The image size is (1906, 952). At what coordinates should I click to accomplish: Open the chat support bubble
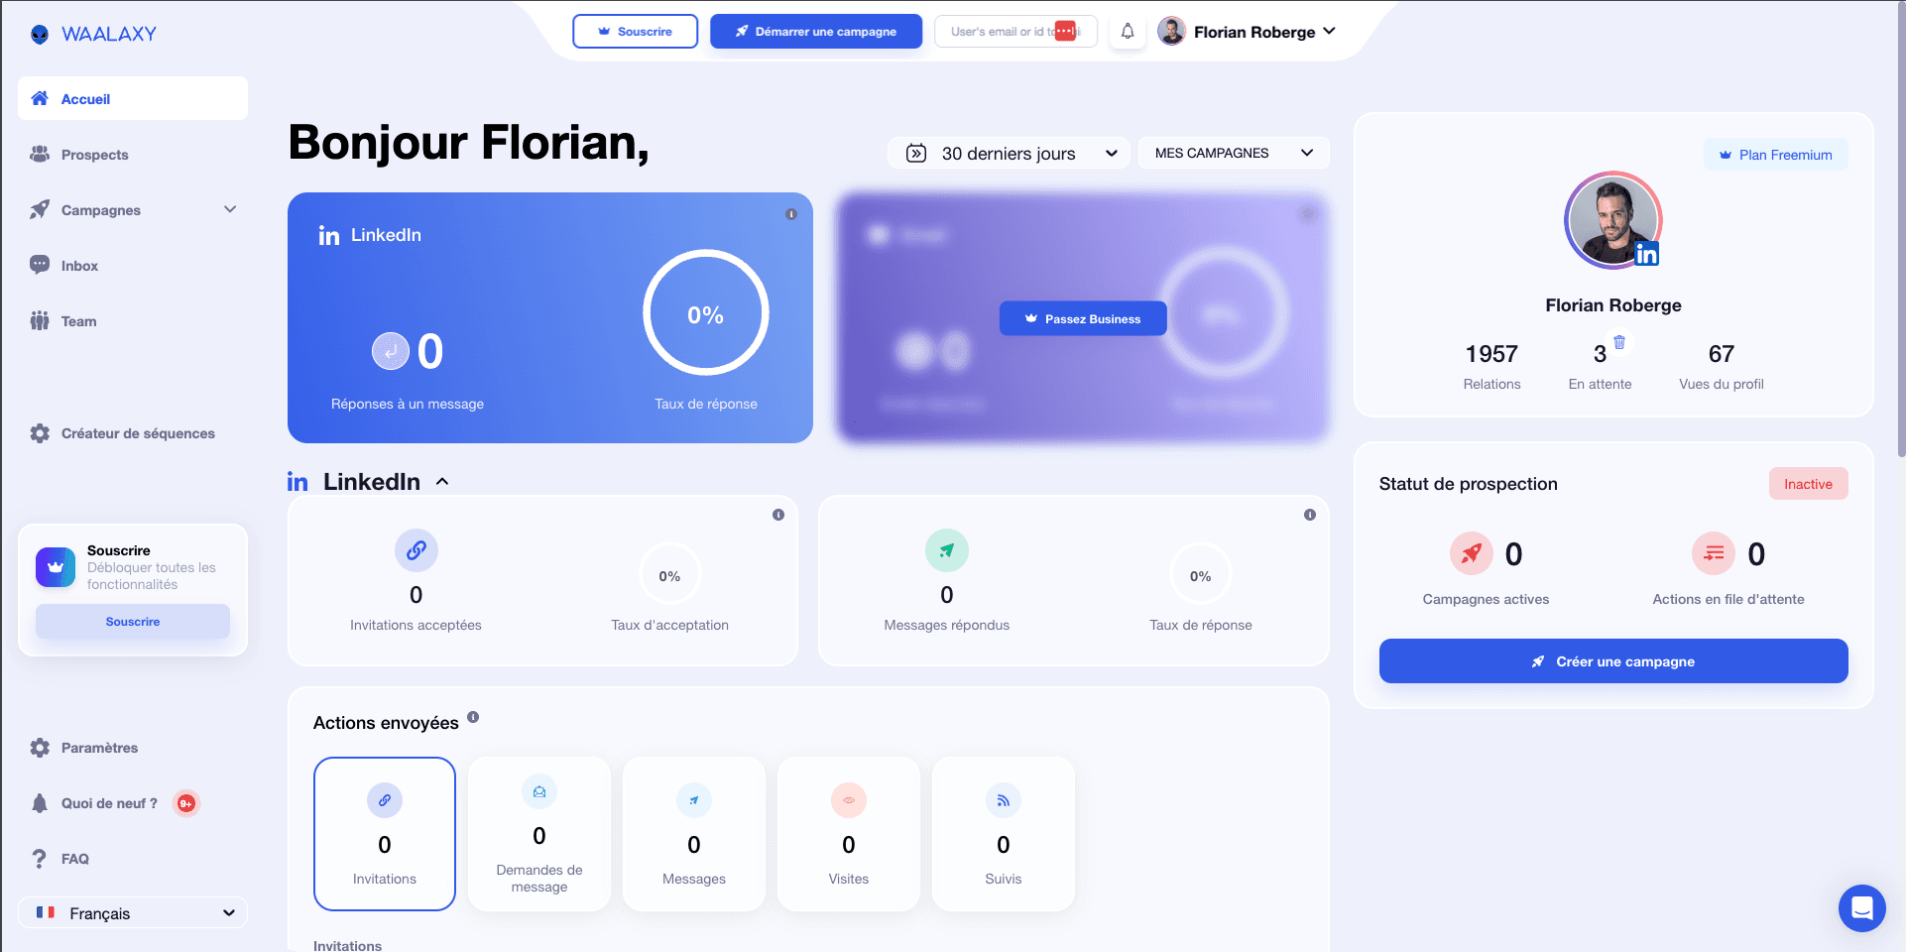1861,907
